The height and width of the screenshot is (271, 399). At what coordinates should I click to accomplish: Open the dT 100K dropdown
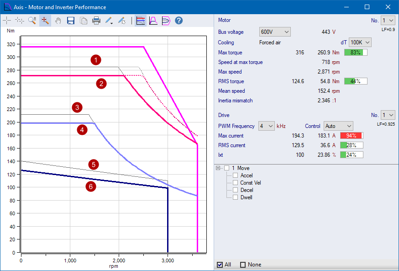[360, 42]
